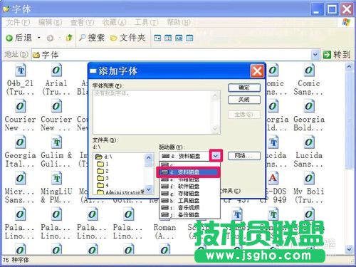Select the Mv Boli font icon
The height and width of the screenshot is (267, 356).
pyautogui.click(x=309, y=178)
